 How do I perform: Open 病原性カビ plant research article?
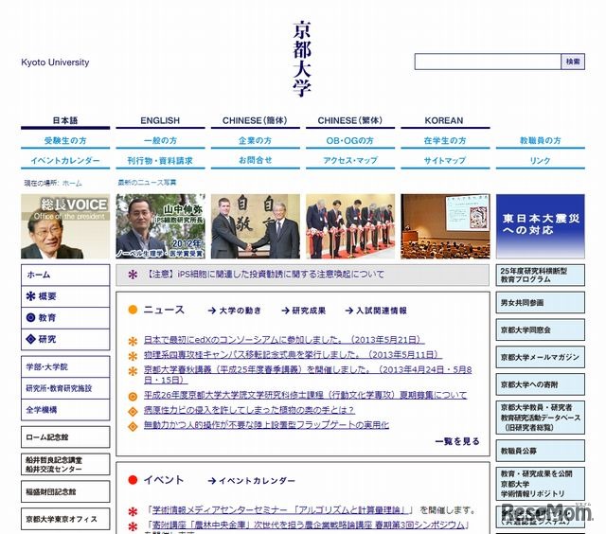249,410
